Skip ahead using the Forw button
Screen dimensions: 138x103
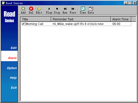pos(73,10)
